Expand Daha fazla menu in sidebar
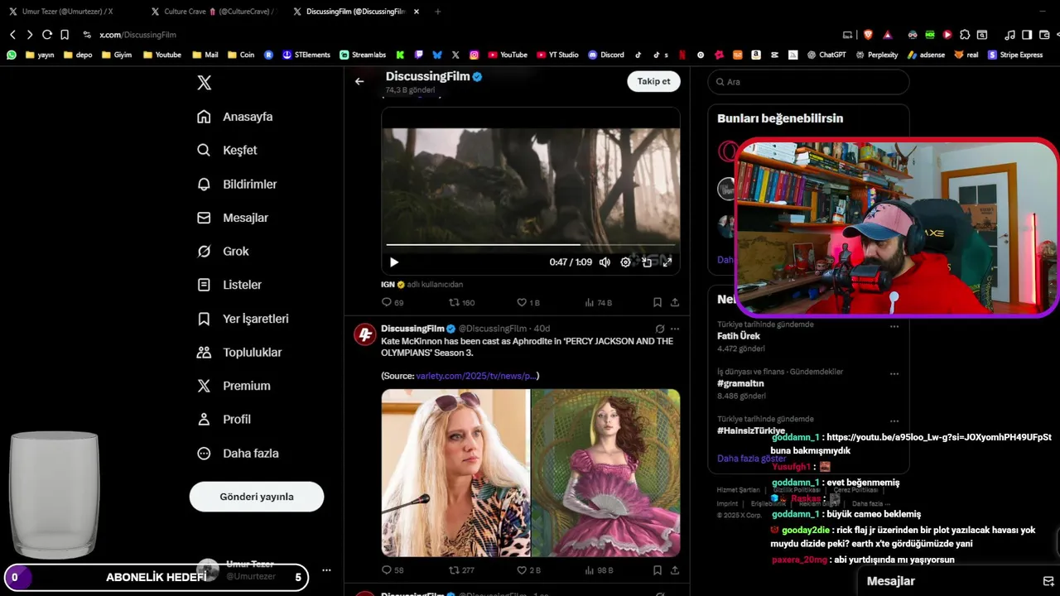The height and width of the screenshot is (596, 1060). pos(238,454)
